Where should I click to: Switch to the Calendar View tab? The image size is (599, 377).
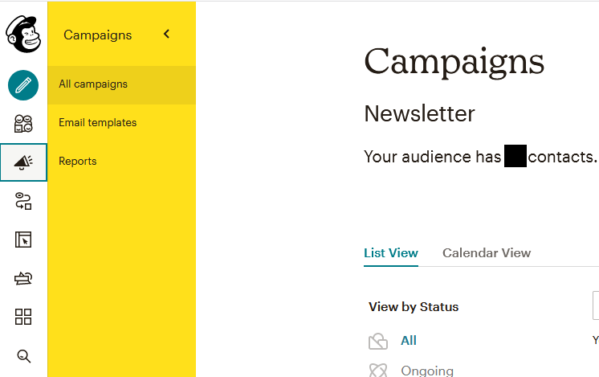(x=487, y=253)
